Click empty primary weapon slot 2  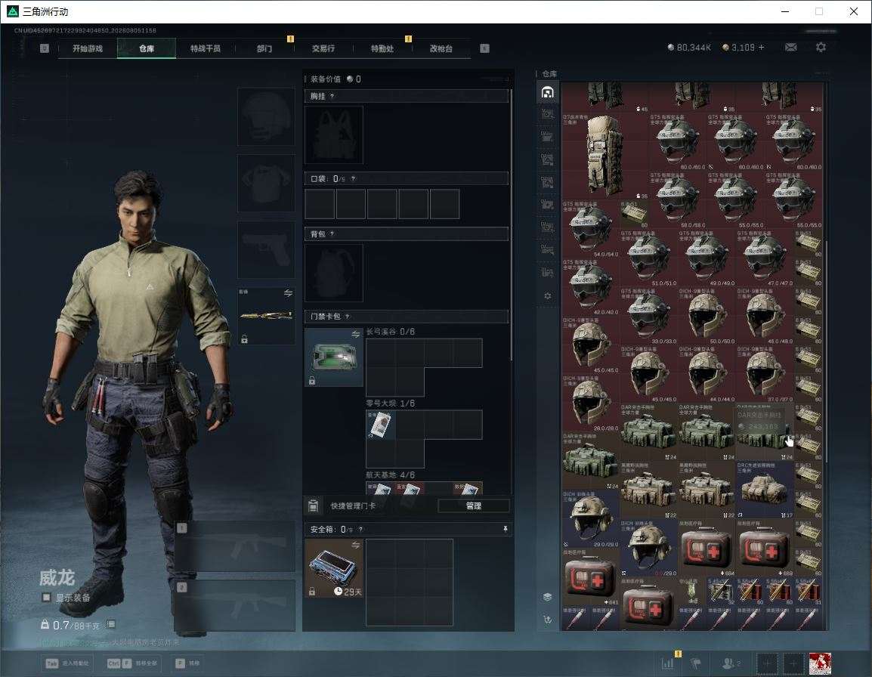pyautogui.click(x=235, y=606)
